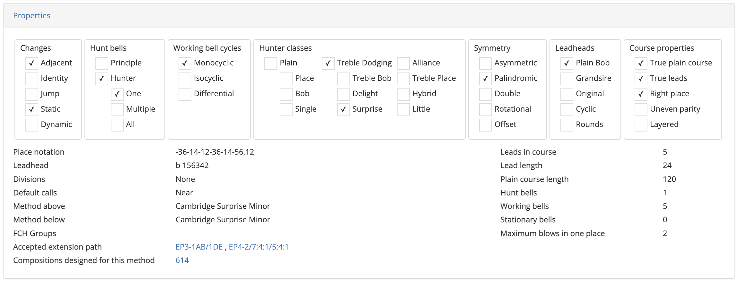Viewport: 738px width, 281px height.
Task: Check the Hybrid checkbox
Action: pos(403,94)
